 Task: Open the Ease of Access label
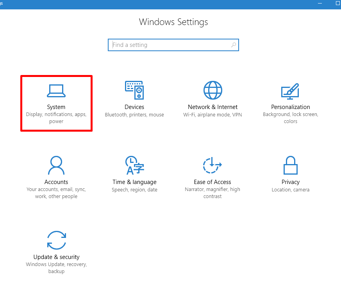click(x=212, y=182)
